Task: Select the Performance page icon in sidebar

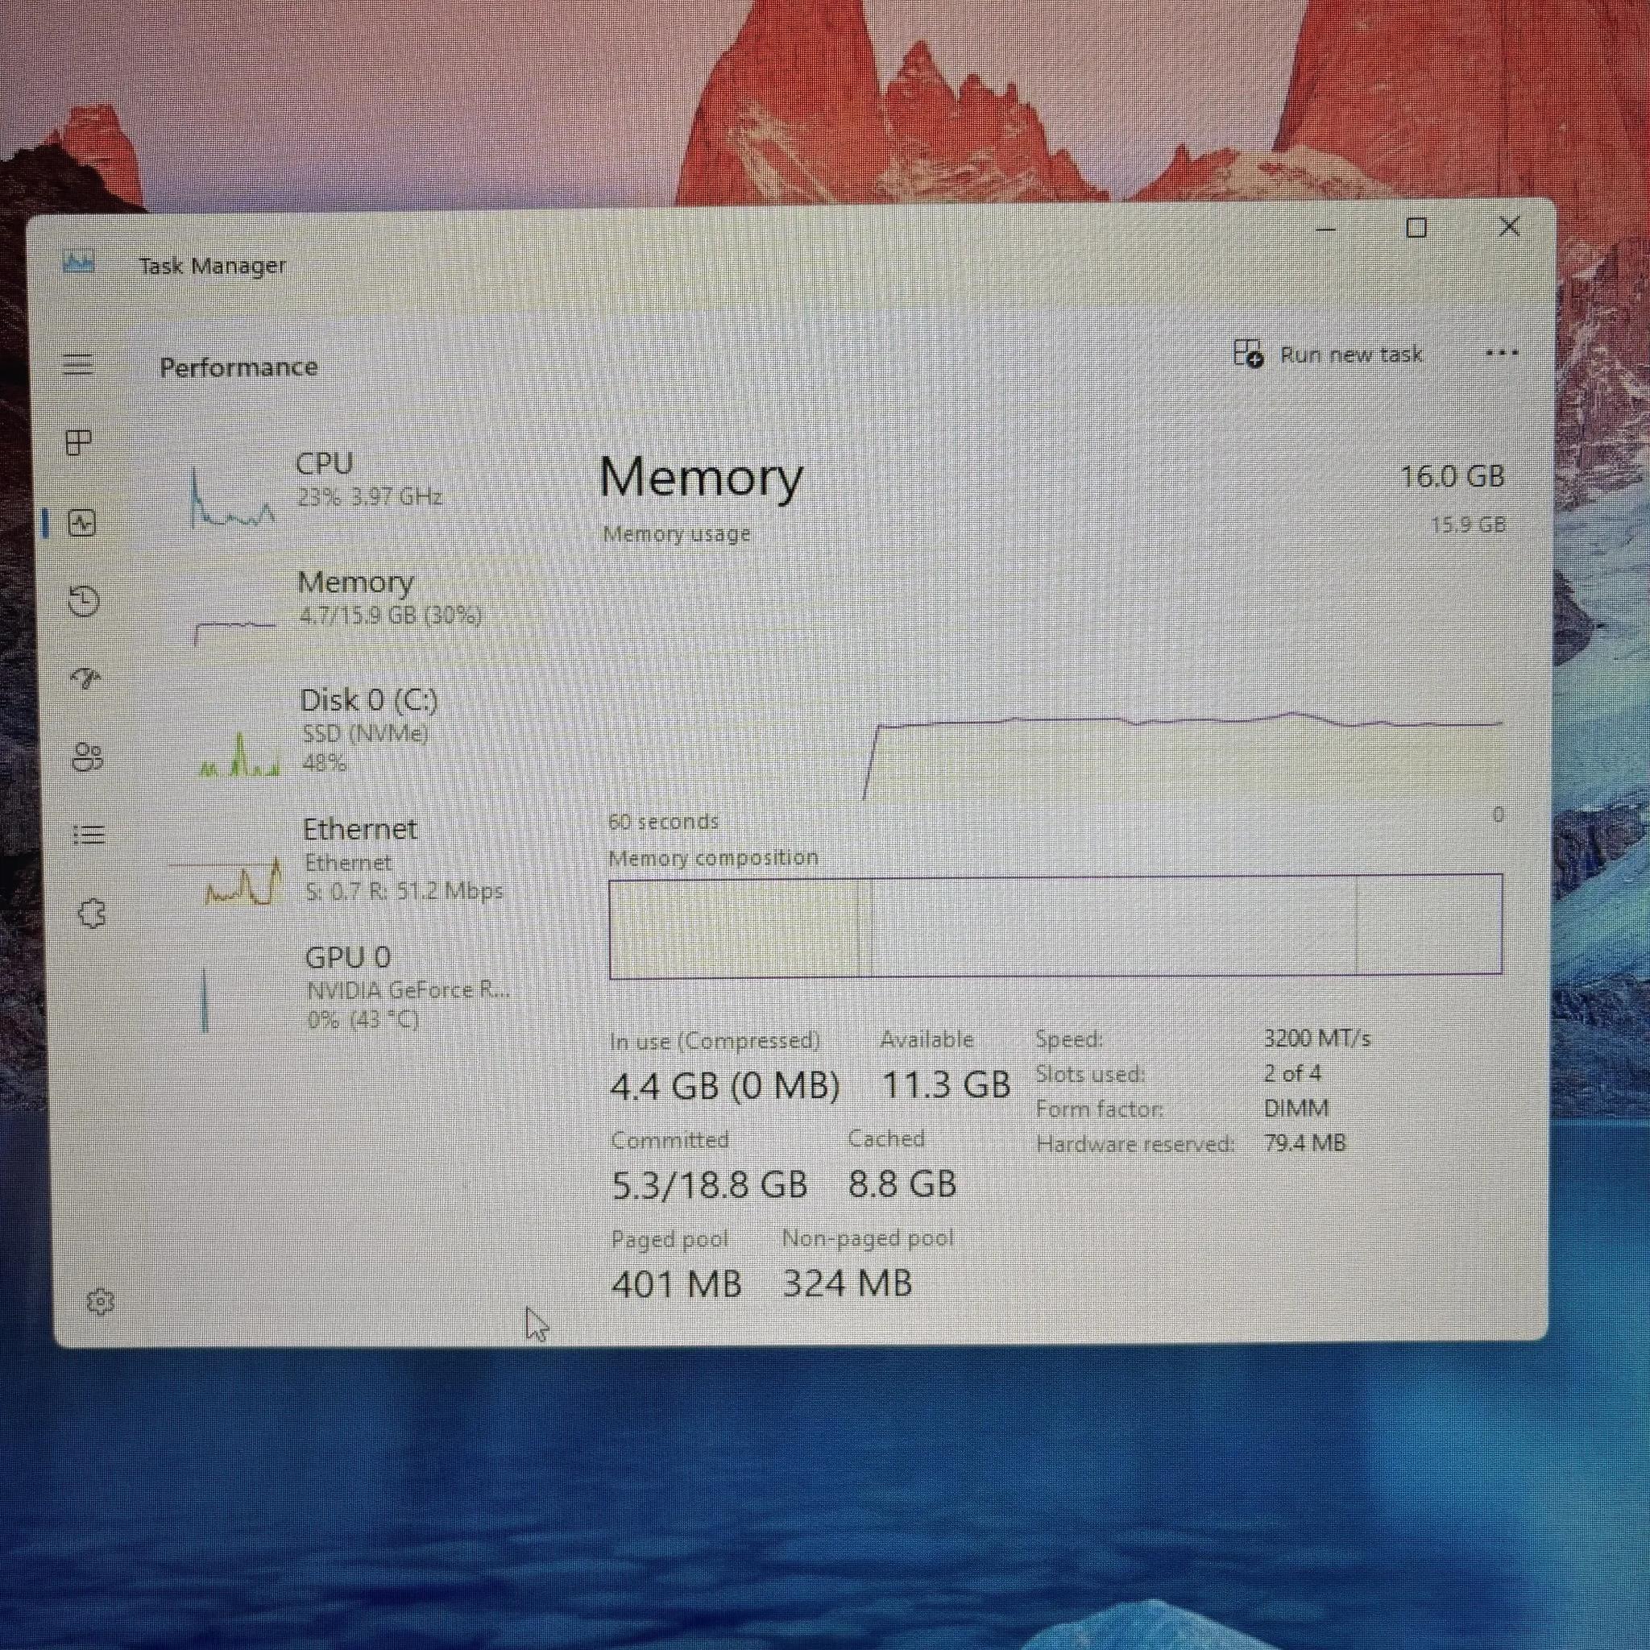Action: pyautogui.click(x=81, y=523)
